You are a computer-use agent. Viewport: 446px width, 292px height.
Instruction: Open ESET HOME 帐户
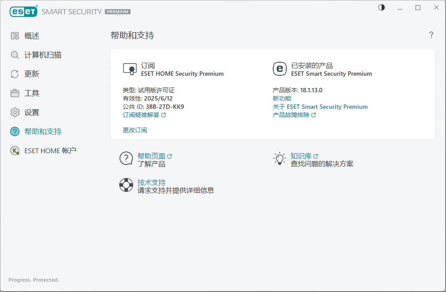pyautogui.click(x=50, y=151)
